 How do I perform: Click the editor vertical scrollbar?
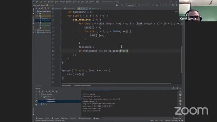tap(181, 60)
